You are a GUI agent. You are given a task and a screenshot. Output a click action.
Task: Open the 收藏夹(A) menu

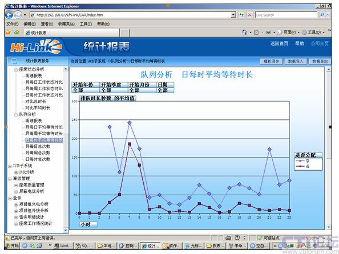tap(66, 24)
